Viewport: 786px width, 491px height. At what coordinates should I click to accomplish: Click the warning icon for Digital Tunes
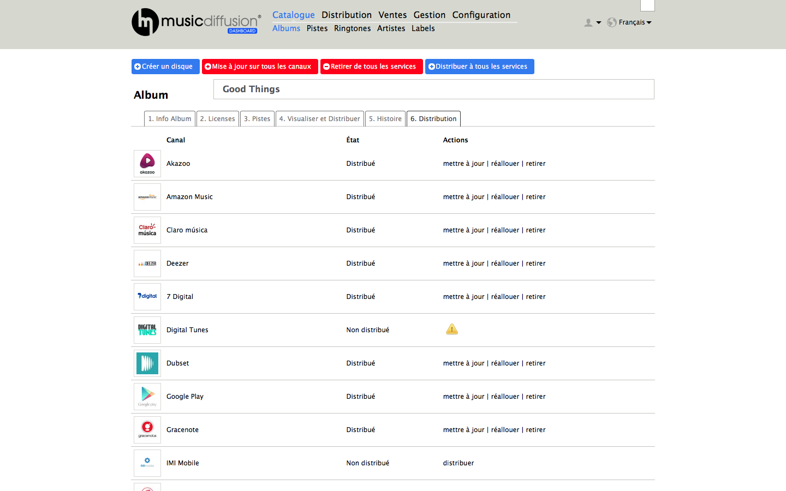click(452, 329)
